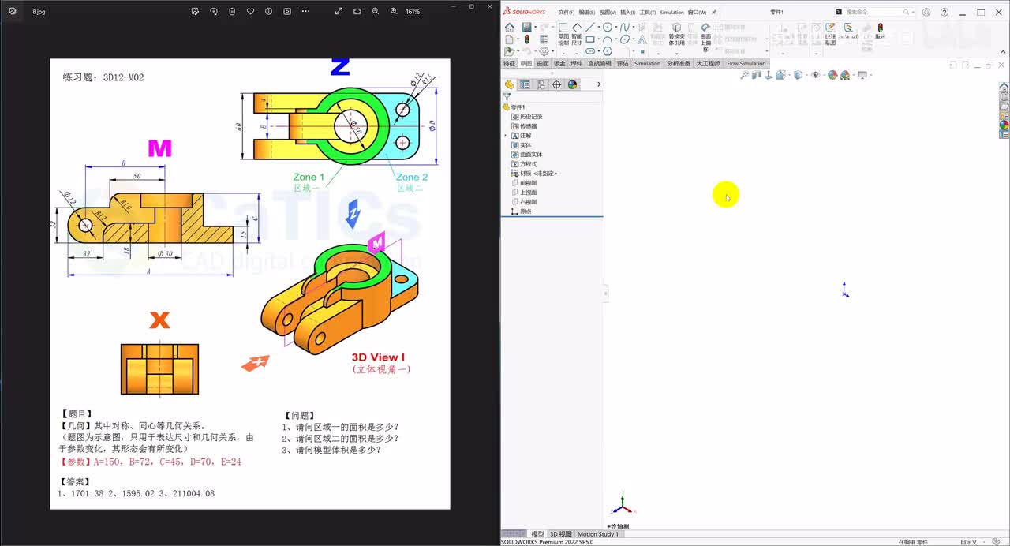Open the 工具 menu in SolidWorks
Image resolution: width=1010 pixels, height=546 pixels.
[647, 13]
